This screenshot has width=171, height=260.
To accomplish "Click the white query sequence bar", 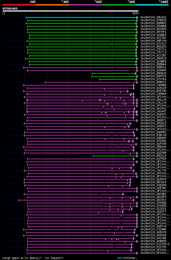I will click(70, 11).
